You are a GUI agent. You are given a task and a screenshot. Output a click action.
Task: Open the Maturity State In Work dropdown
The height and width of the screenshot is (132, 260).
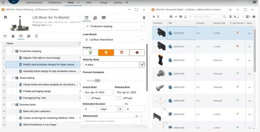142,65
